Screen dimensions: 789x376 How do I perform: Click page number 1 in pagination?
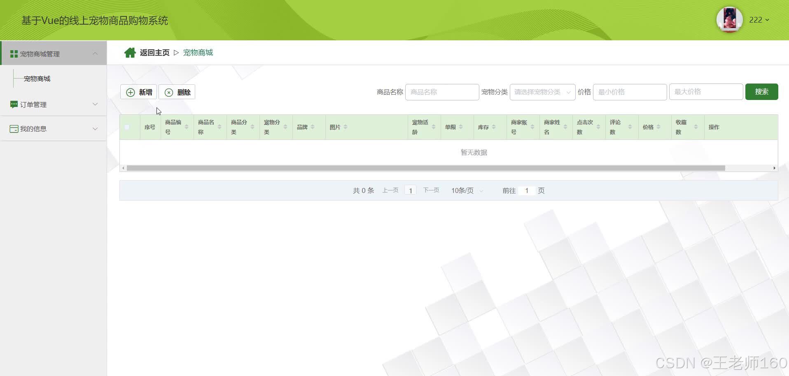click(x=411, y=190)
